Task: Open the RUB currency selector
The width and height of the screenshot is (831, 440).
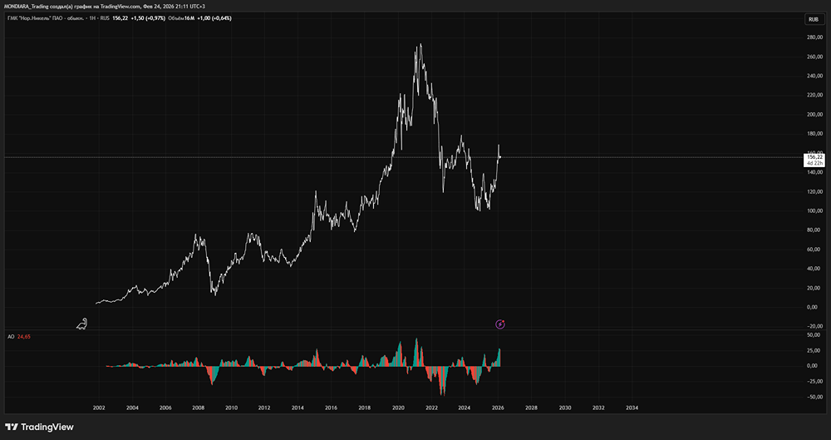Action: click(x=813, y=19)
